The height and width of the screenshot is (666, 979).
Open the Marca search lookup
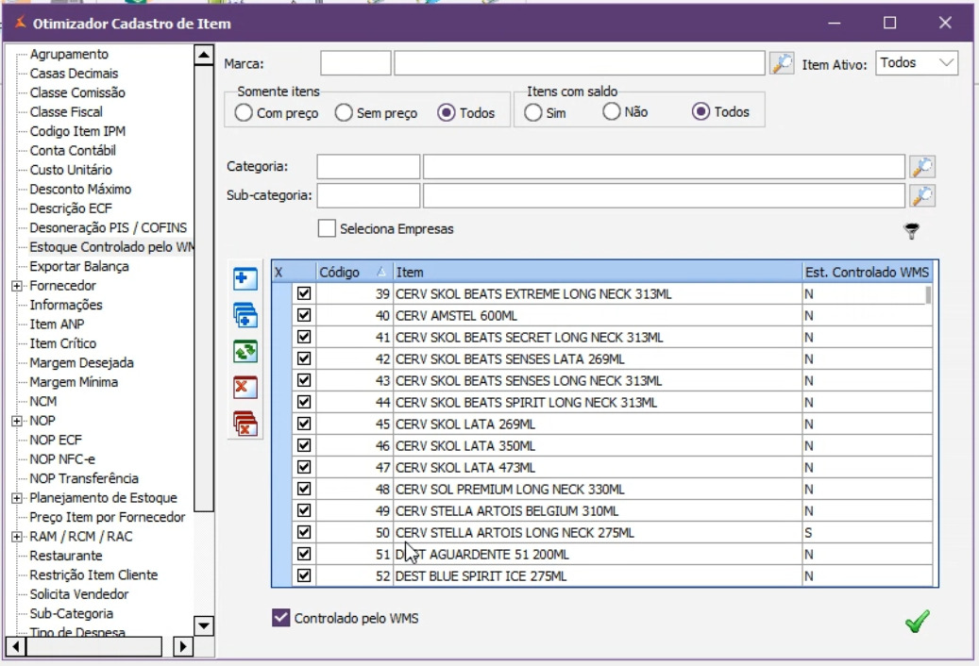point(782,63)
